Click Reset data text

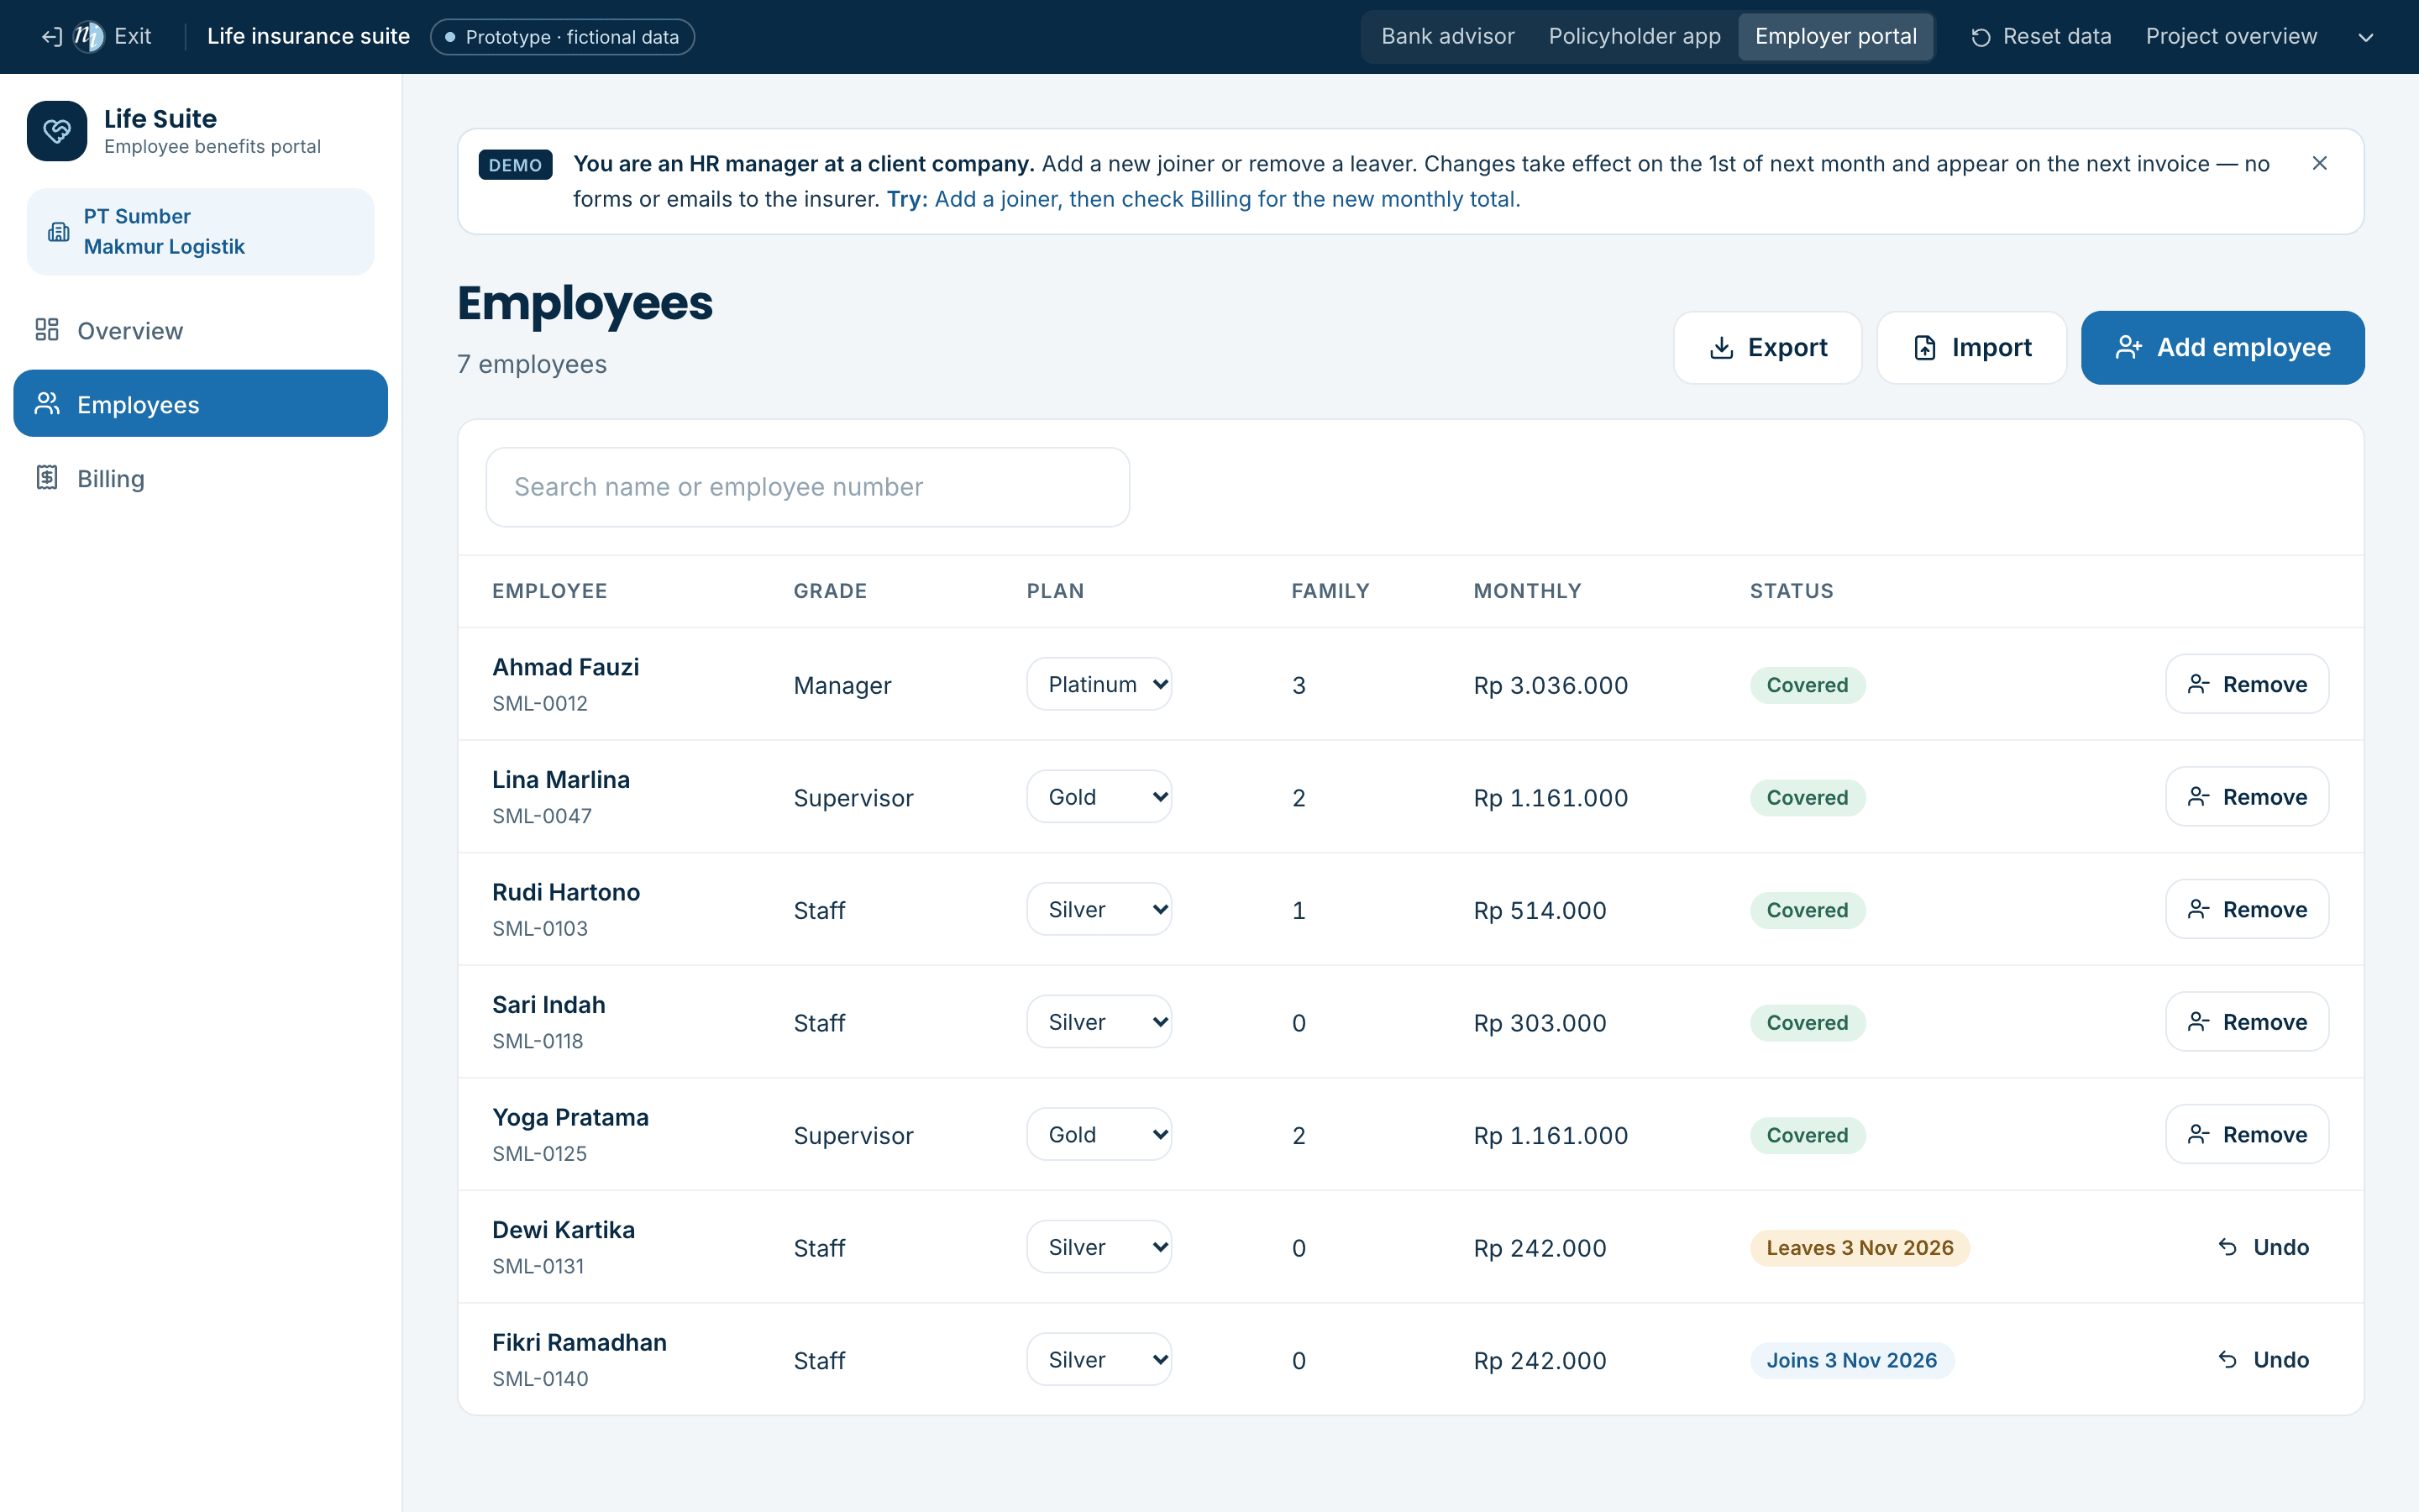tap(2057, 37)
